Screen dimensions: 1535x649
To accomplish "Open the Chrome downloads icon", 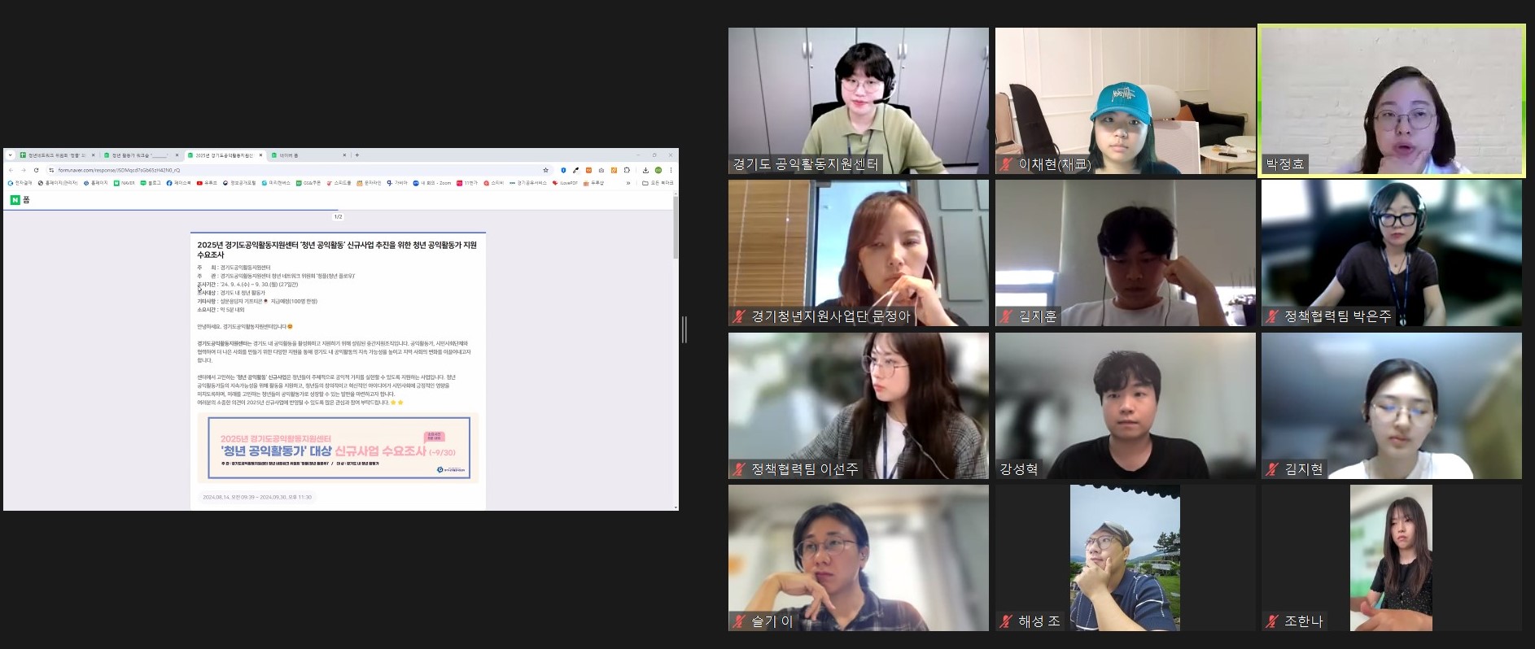I will (x=645, y=170).
